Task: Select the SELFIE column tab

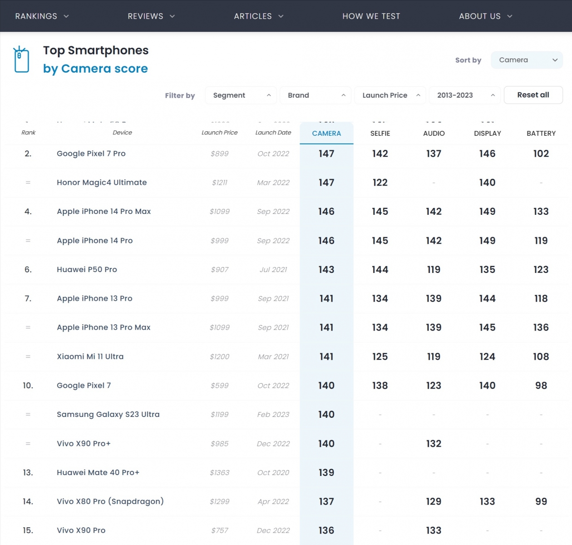Action: coord(380,134)
